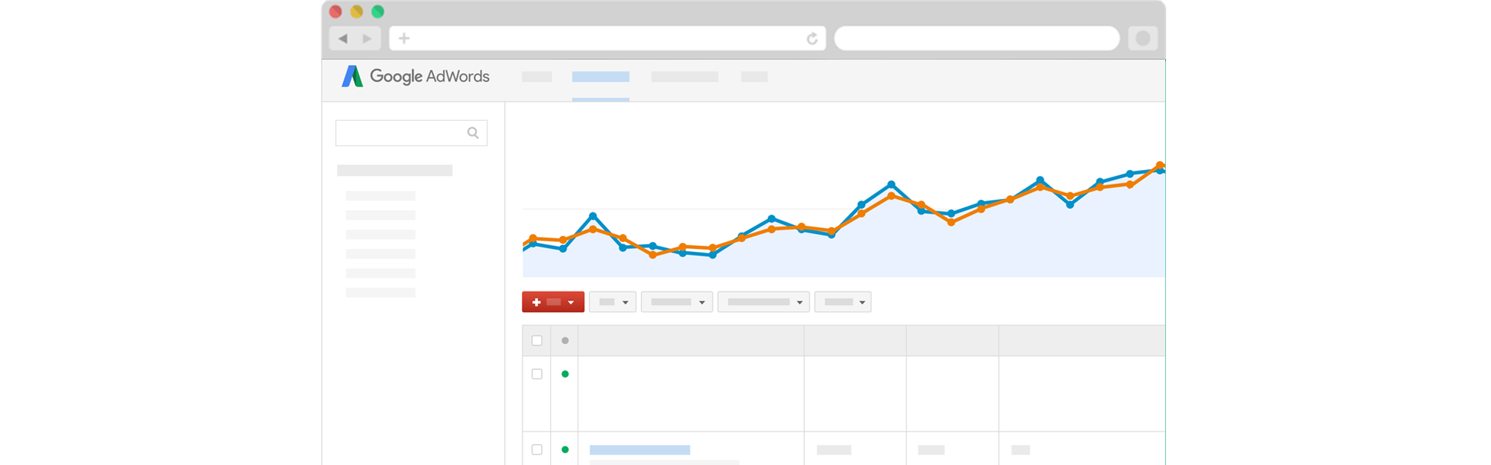Open the red plus dropdown button
Viewport: 1491px width, 465px height.
point(553,302)
